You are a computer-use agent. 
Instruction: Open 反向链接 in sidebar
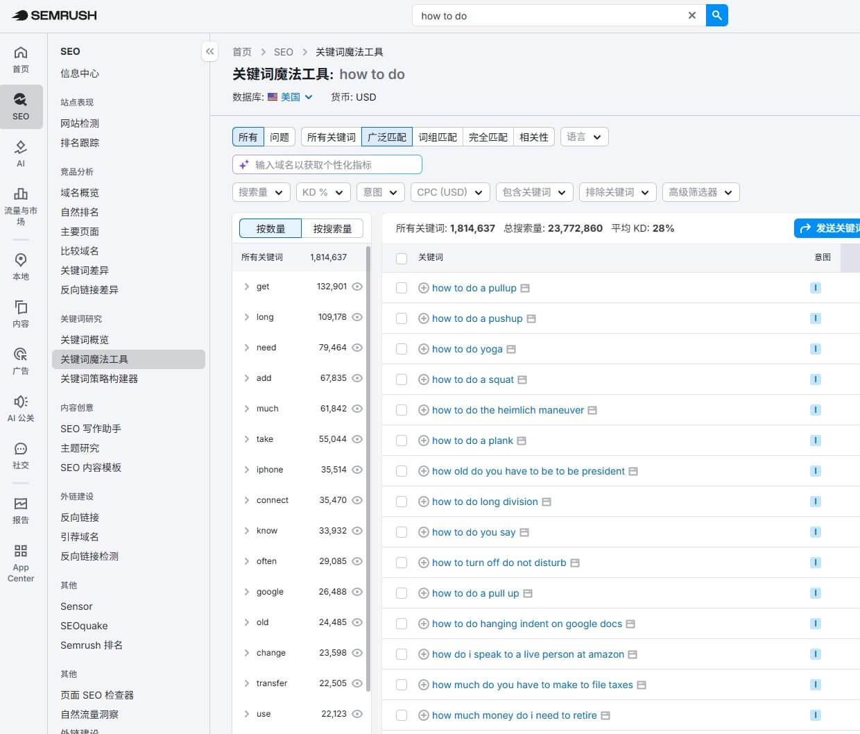coord(80,518)
